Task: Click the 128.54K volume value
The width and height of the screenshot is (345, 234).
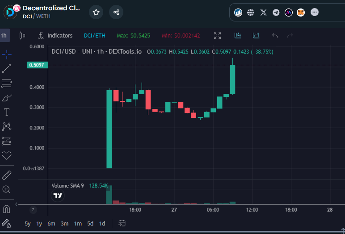Action: click(x=98, y=186)
